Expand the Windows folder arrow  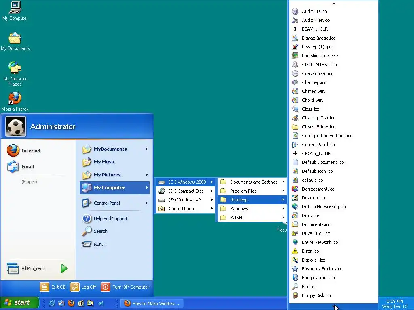click(283, 209)
